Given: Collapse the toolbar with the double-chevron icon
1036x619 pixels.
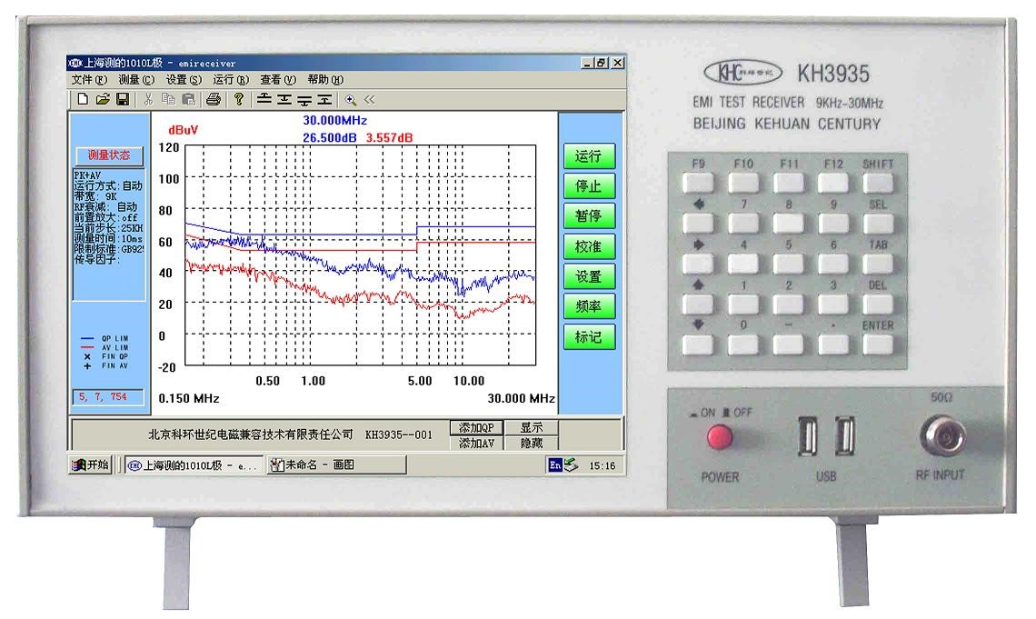Looking at the screenshot, I should pos(369,99).
